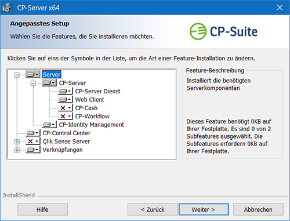Click the CP-Server Dienst feature icon
This screenshot has width=290, height=221.
(x=66, y=91)
